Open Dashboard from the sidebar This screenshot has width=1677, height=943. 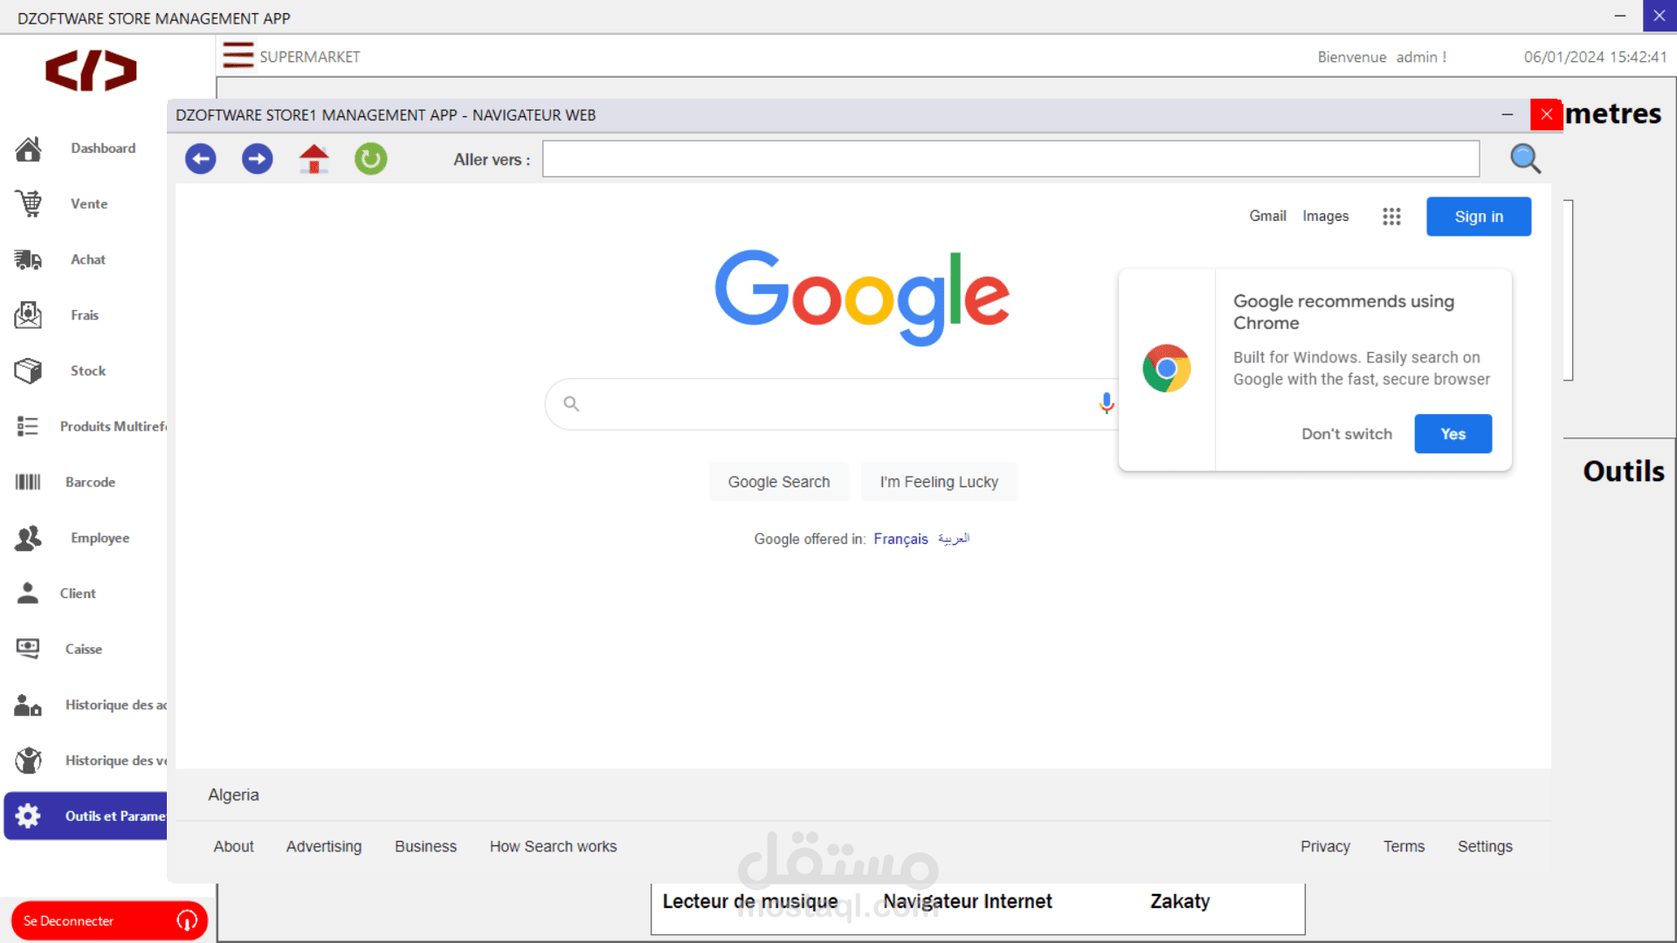click(102, 148)
